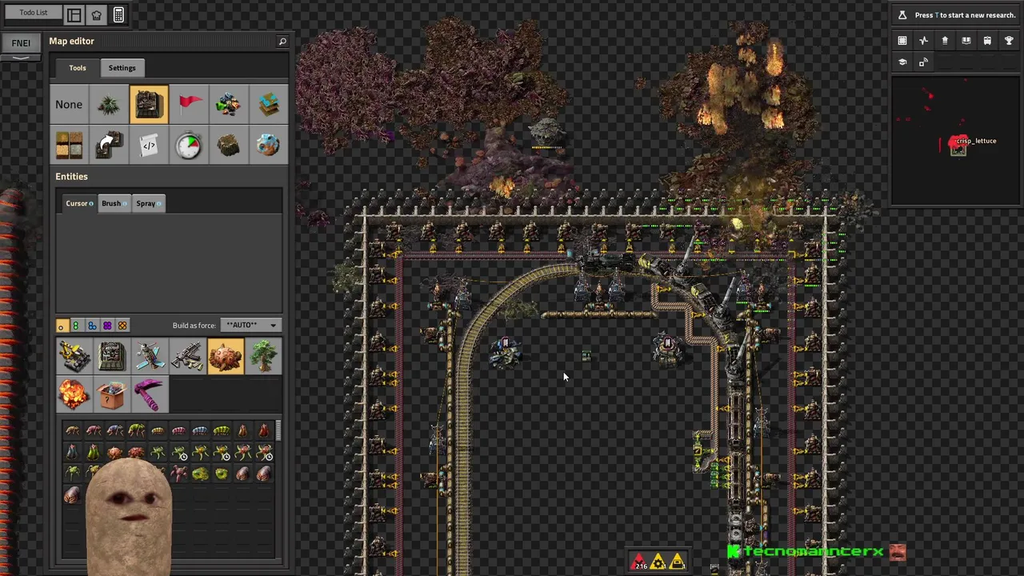Open the Todo List button
1024x576 pixels.
pyautogui.click(x=34, y=13)
